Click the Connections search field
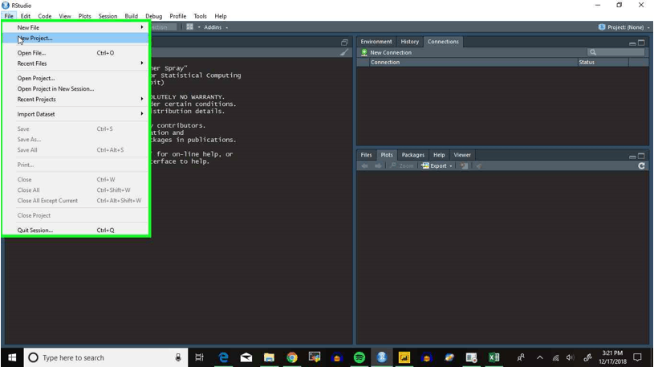 pos(615,52)
